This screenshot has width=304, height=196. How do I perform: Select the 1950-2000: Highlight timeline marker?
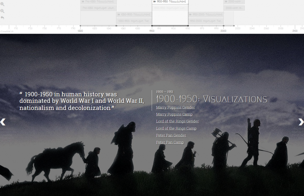[206, 21]
